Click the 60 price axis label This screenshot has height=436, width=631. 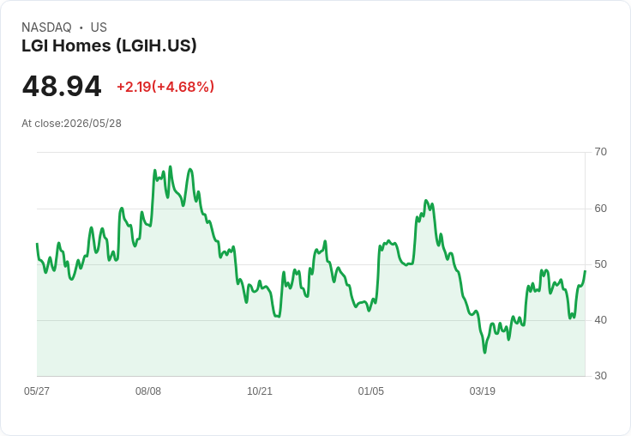600,209
